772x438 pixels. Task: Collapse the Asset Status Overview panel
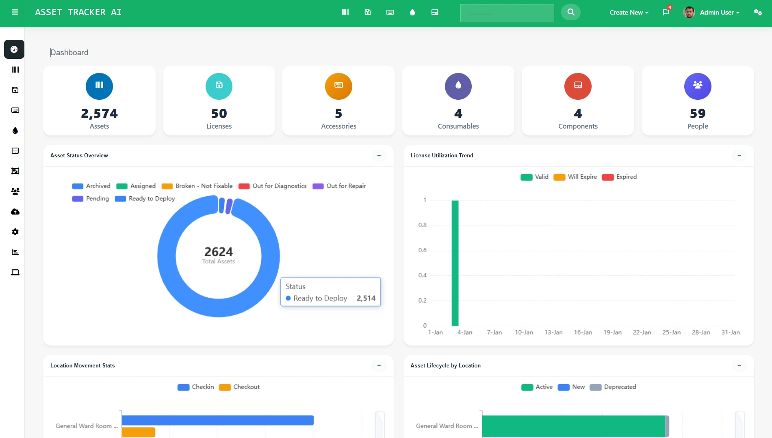[379, 155]
